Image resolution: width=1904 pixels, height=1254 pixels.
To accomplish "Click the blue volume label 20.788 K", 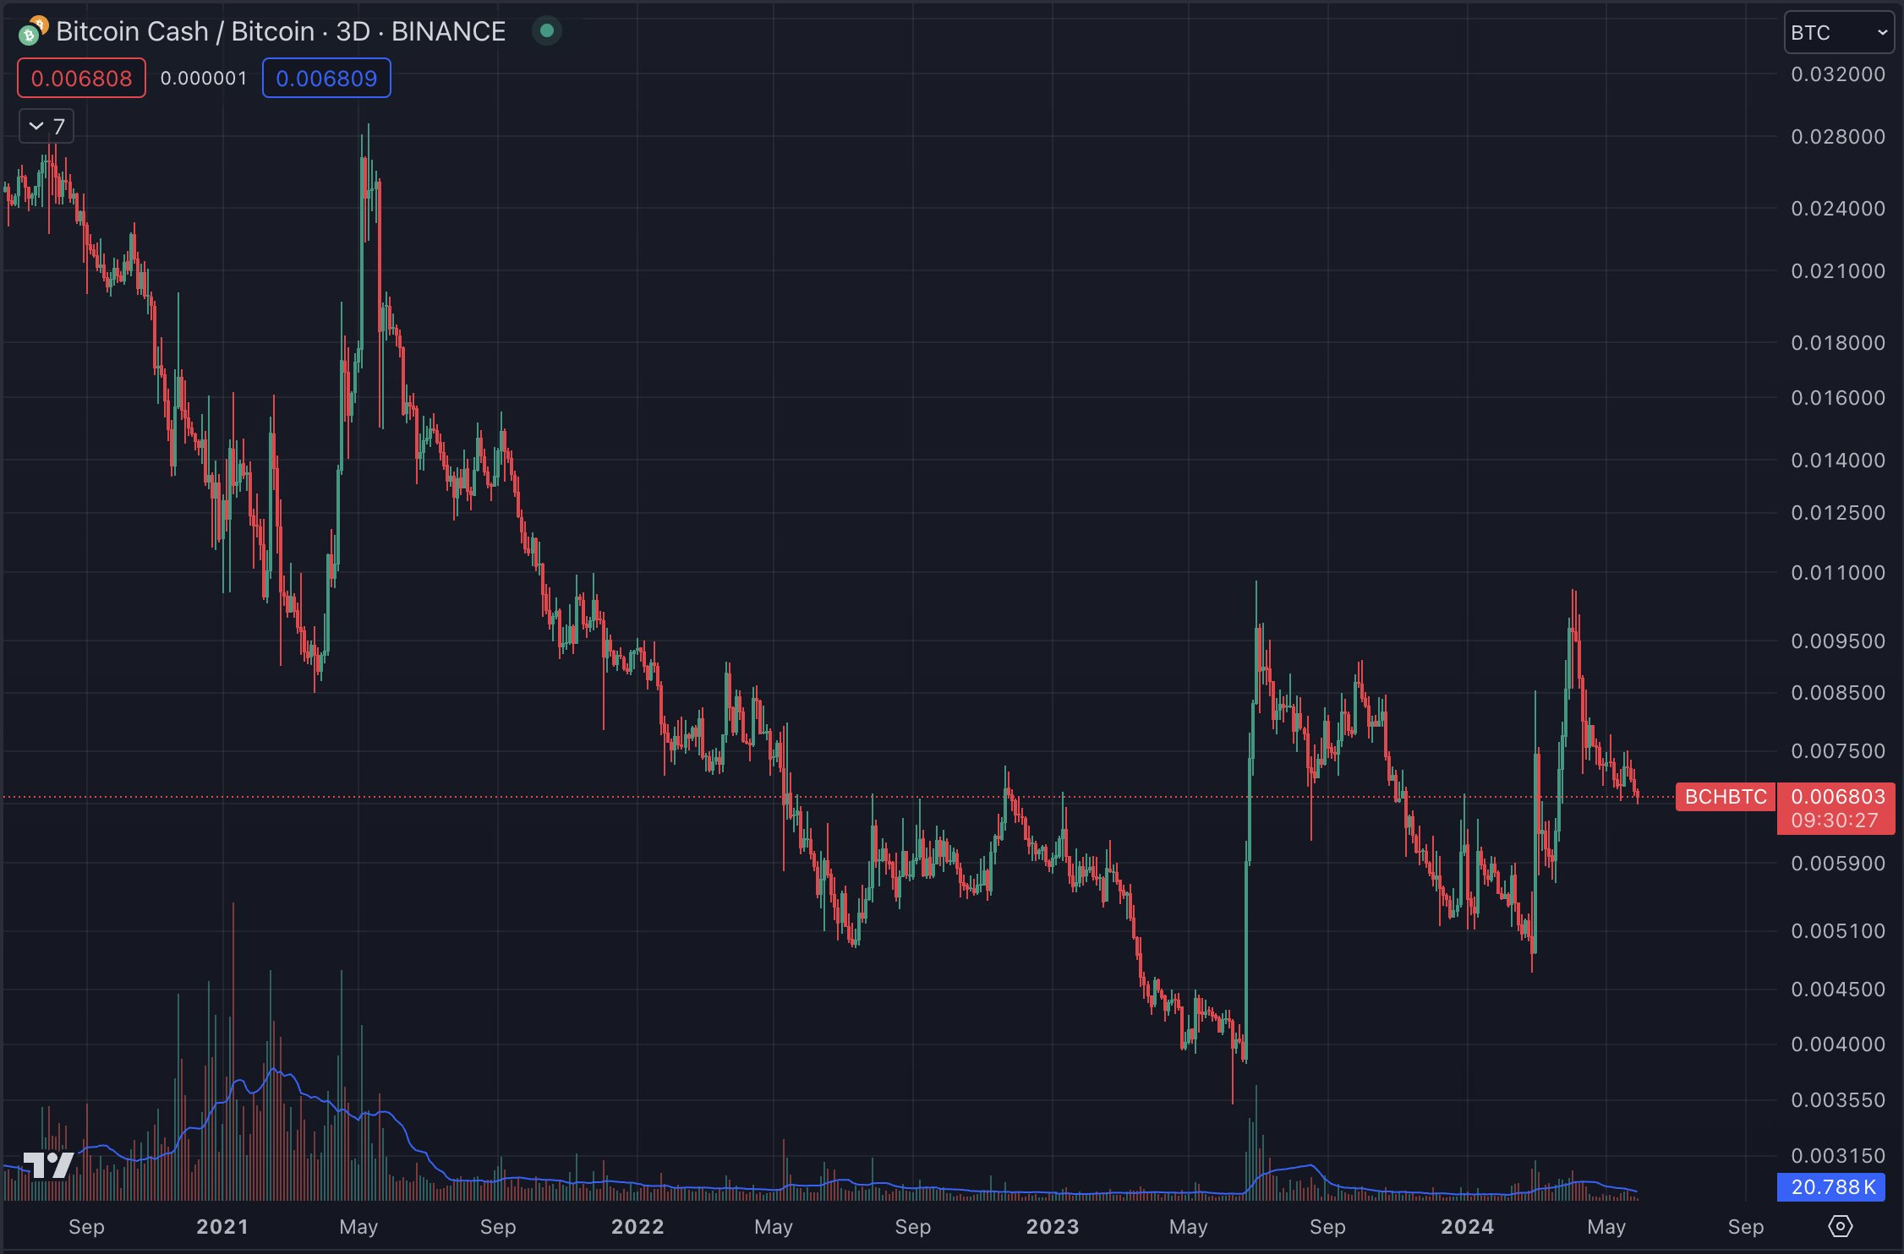I will coord(1831,1187).
